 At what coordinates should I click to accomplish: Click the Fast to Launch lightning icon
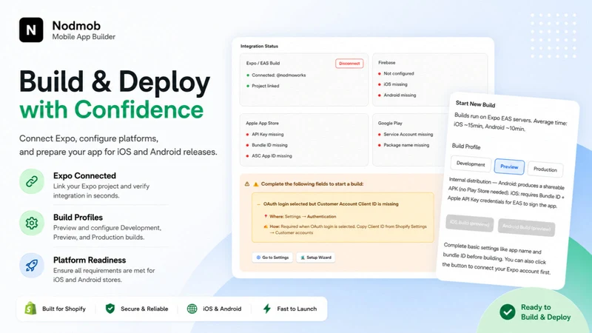[x=267, y=309]
